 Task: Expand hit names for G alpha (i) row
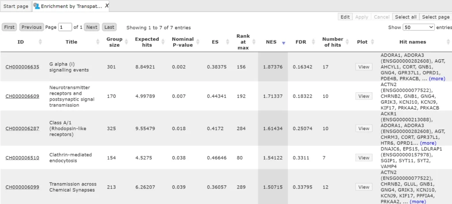(x=437, y=79)
